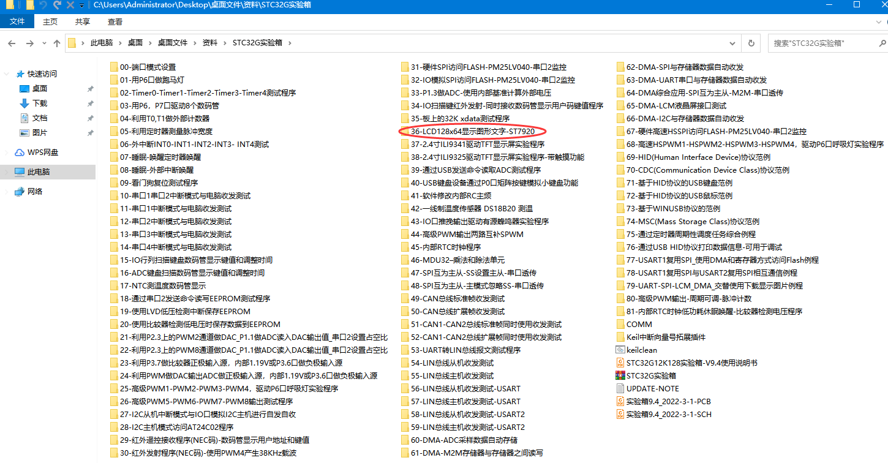Navigate to 此电脑 in the breadcrumb
The image size is (888, 463).
pos(102,43)
